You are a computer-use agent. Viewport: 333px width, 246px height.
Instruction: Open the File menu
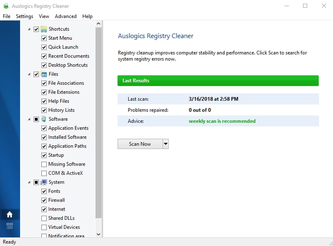point(7,16)
